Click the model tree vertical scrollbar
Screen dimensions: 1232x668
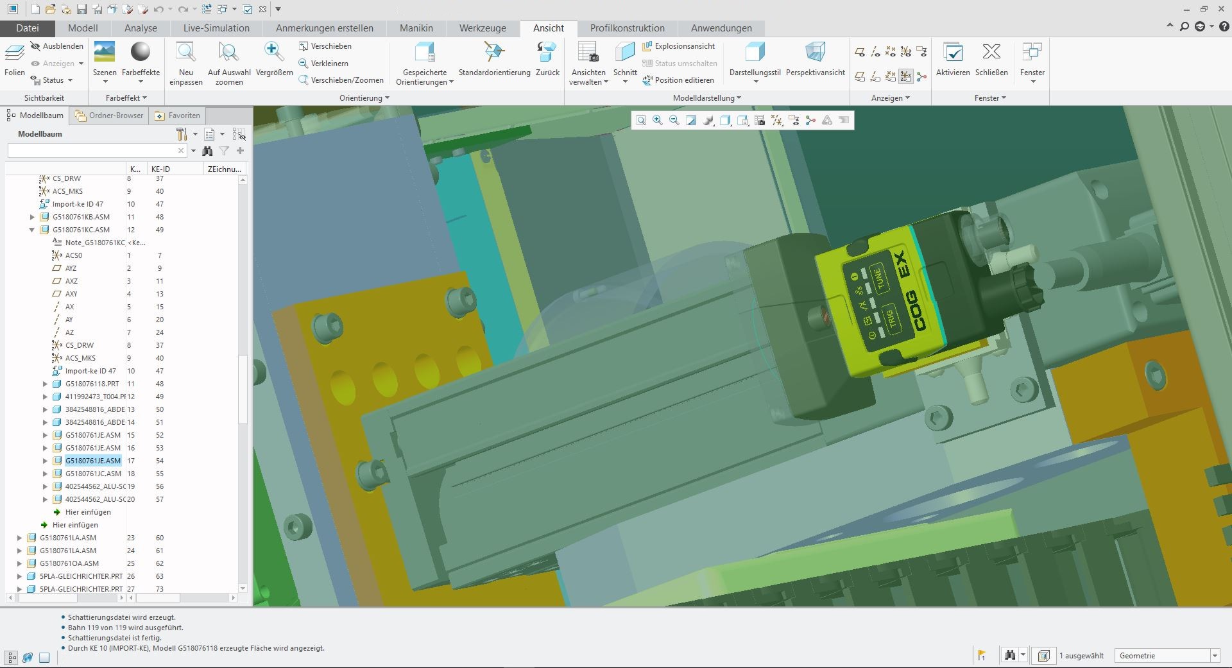[243, 389]
